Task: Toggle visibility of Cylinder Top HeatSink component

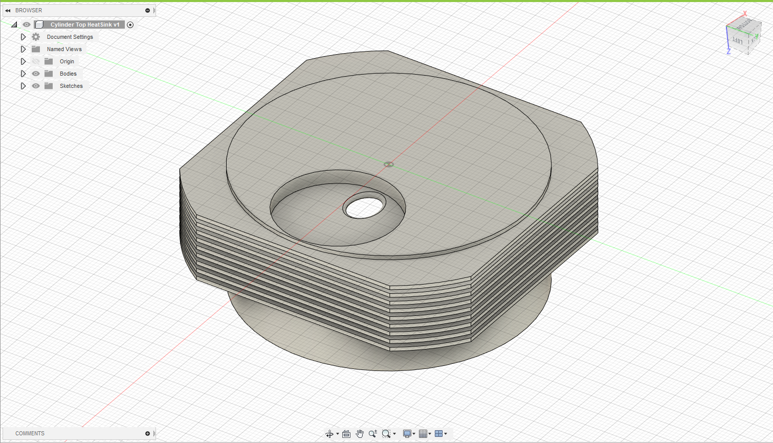Action: click(27, 25)
